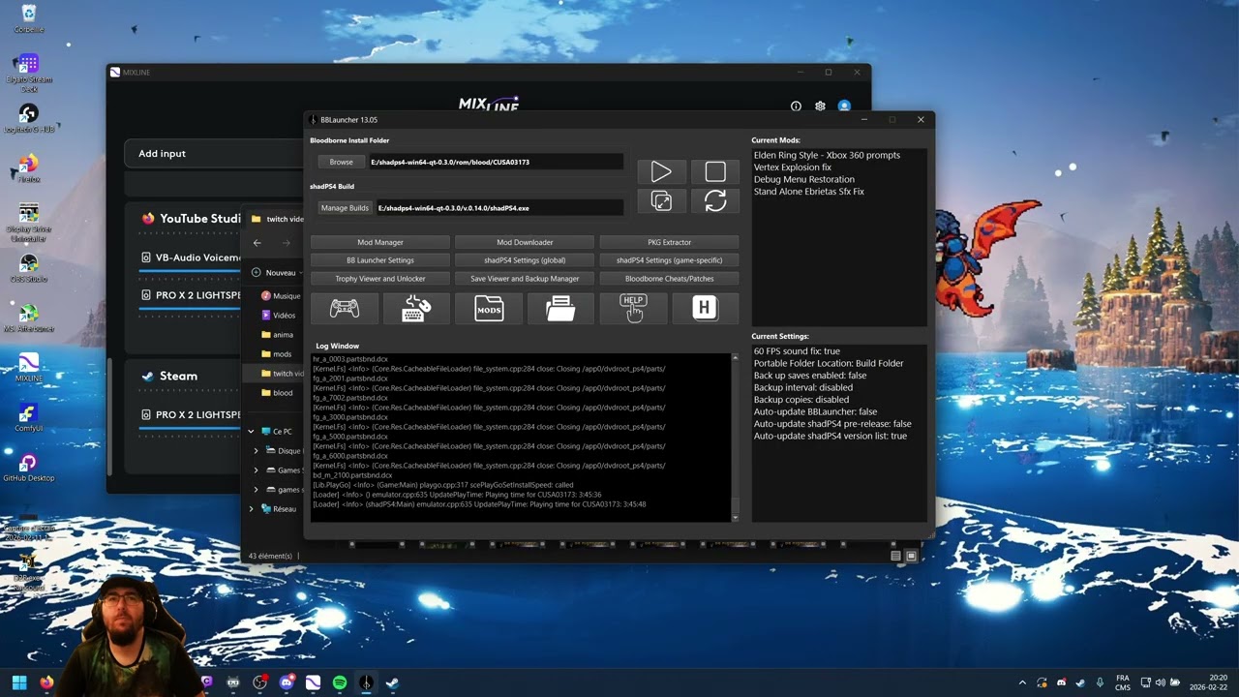Open the Display Driver Uninstaller desktop icon
Screen dimensions: 1239x697
pos(28,223)
